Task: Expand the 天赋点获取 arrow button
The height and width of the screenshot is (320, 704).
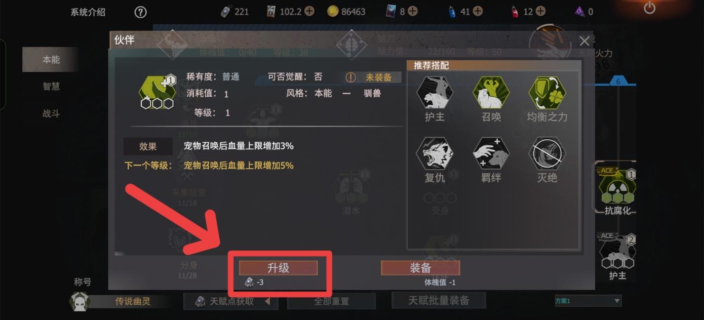Action: (x=267, y=302)
